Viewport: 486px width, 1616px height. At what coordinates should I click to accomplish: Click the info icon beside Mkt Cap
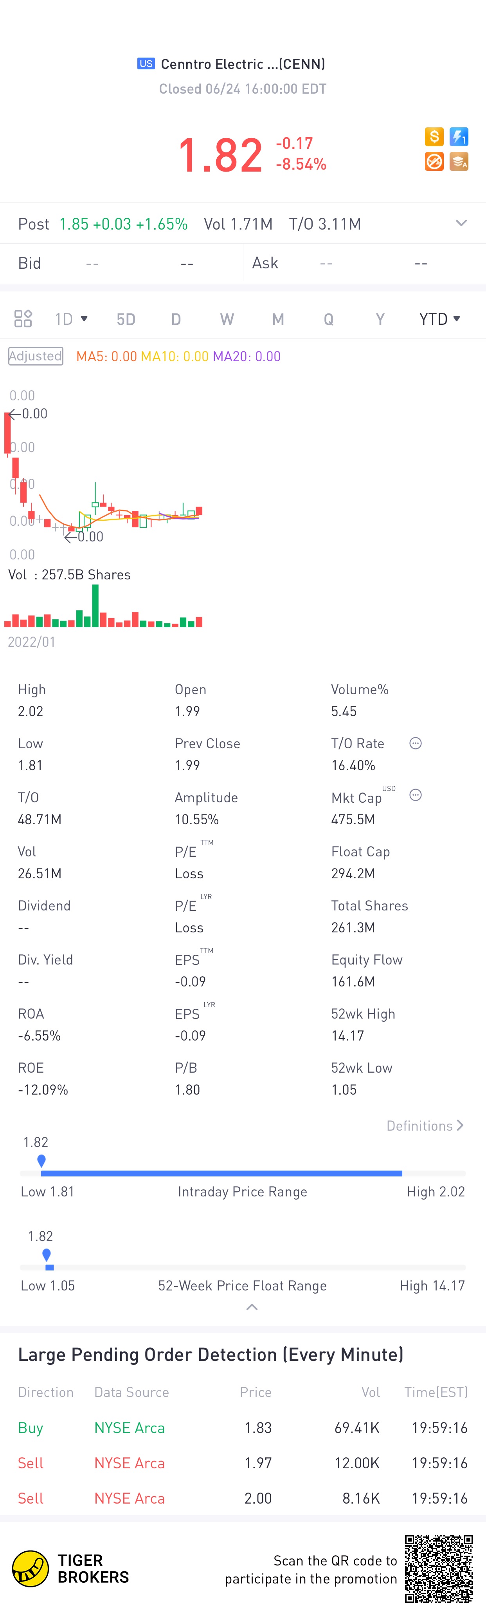pyautogui.click(x=415, y=795)
